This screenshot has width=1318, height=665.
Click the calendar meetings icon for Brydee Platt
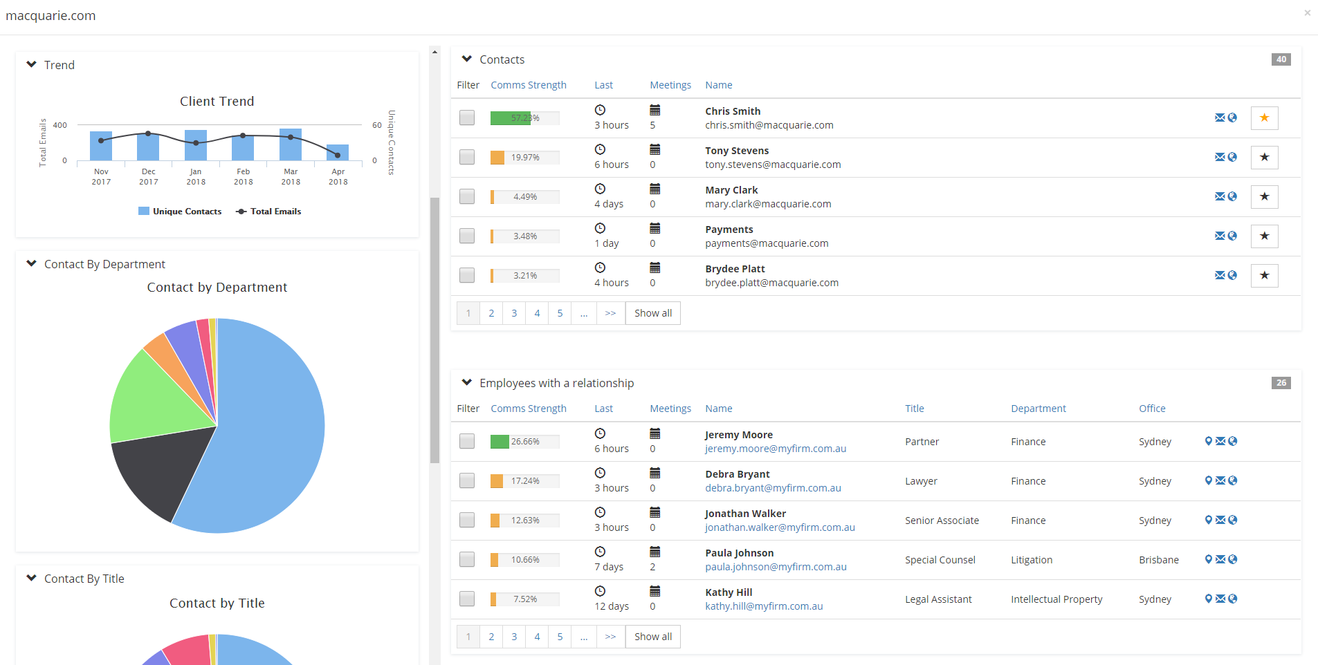(x=655, y=267)
